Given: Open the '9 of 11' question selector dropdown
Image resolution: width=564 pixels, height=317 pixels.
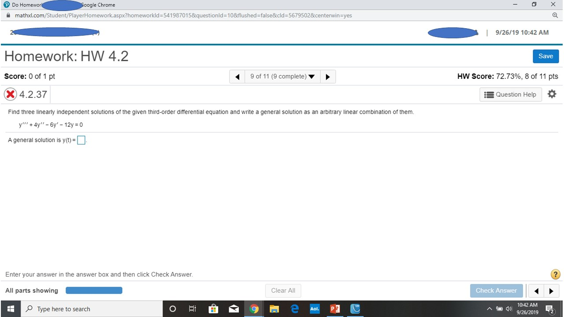Looking at the screenshot, I should [282, 76].
